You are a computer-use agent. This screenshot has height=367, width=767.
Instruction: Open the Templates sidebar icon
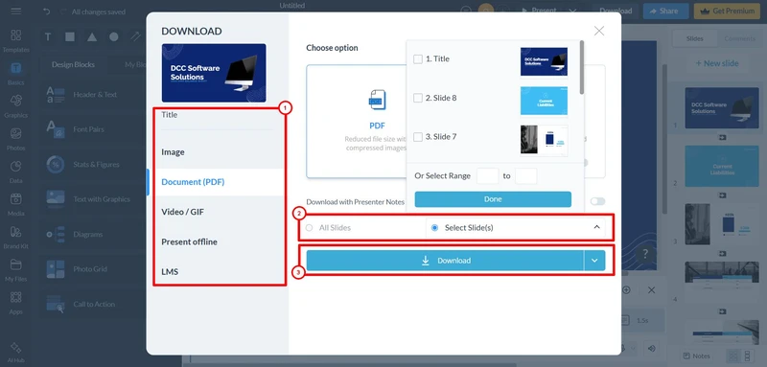click(15, 40)
